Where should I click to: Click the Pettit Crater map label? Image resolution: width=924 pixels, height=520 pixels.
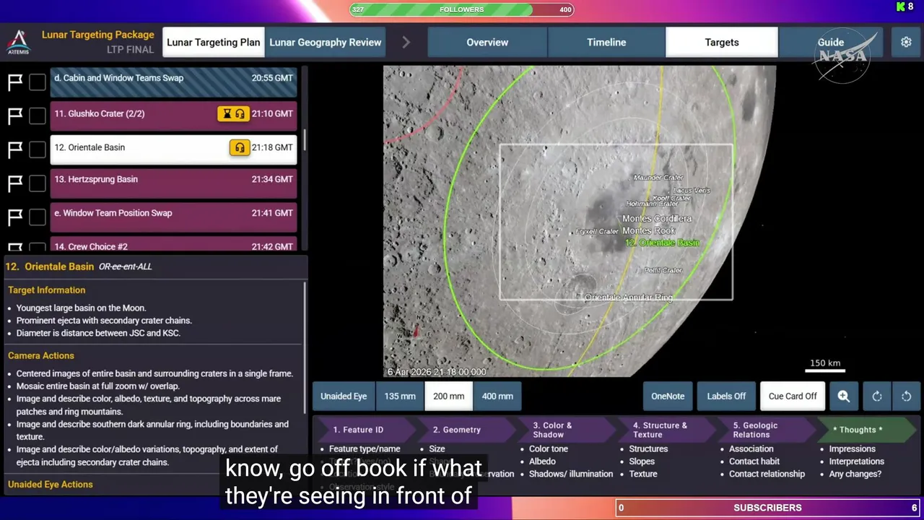[x=663, y=270]
